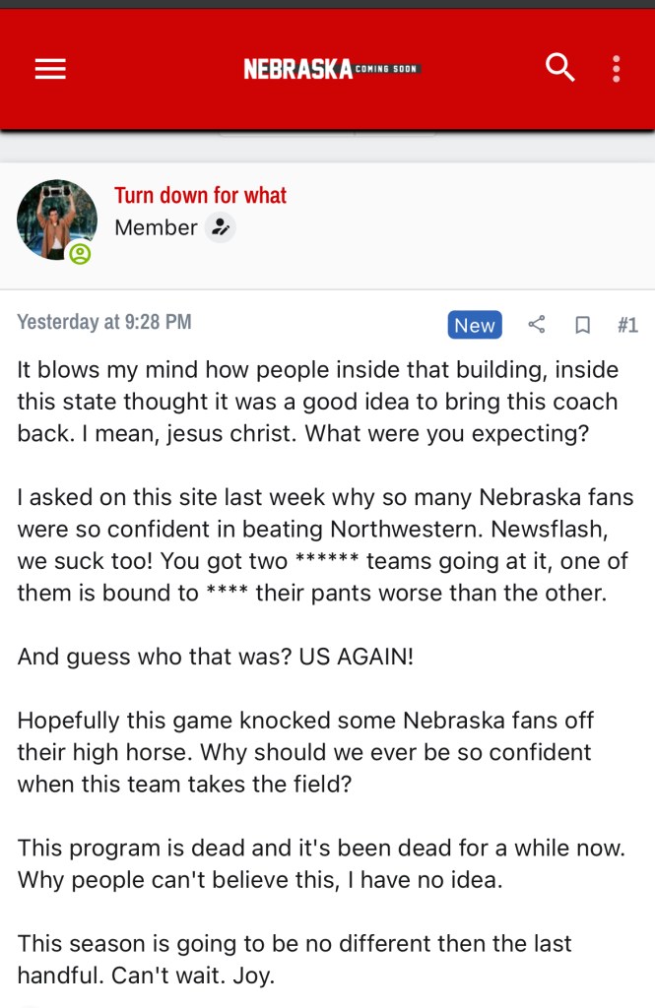The image size is (655, 1008).
Task: Open the three-dot more options menu
Action: 617,68
